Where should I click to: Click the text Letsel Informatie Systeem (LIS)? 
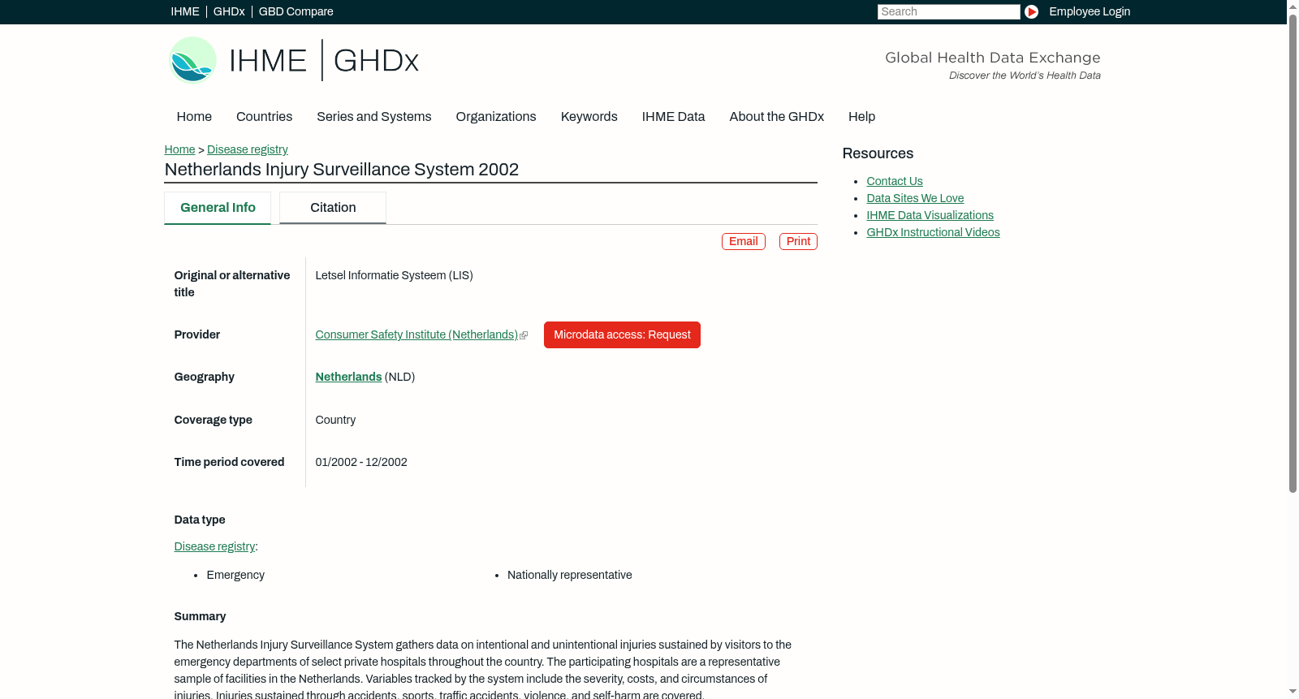pyautogui.click(x=394, y=275)
